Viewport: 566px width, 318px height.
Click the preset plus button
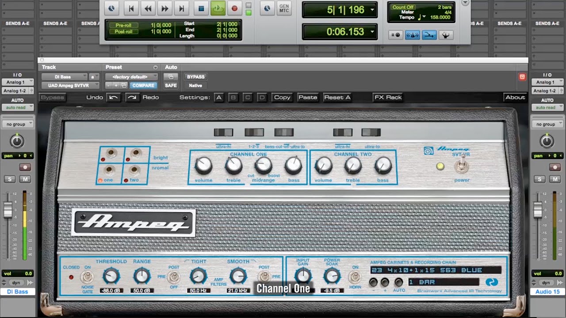pyautogui.click(x=116, y=85)
